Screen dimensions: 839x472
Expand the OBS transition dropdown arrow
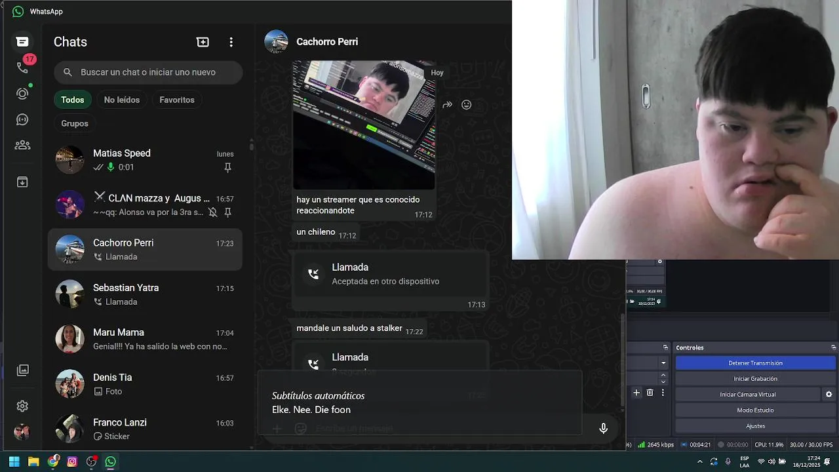point(663,363)
